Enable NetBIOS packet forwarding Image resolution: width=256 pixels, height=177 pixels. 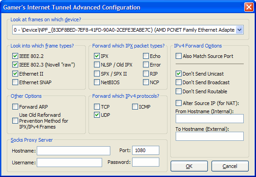click(97, 82)
